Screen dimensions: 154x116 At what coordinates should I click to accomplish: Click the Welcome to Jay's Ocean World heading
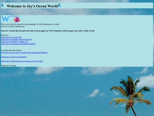[32, 6]
